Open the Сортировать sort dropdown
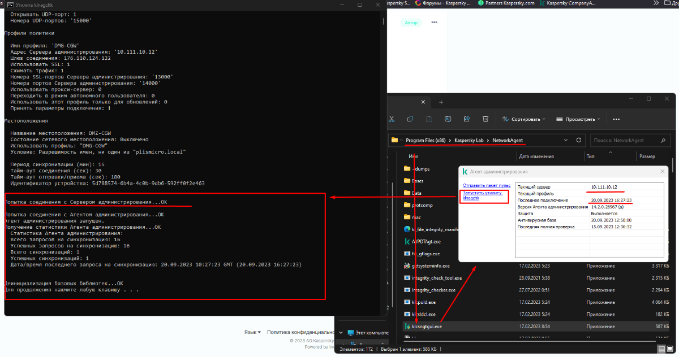This screenshot has height=357, width=679. point(524,119)
